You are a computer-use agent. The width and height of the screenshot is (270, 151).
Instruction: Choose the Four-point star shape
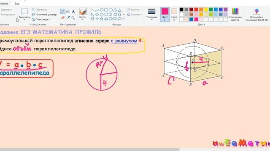(97, 18)
